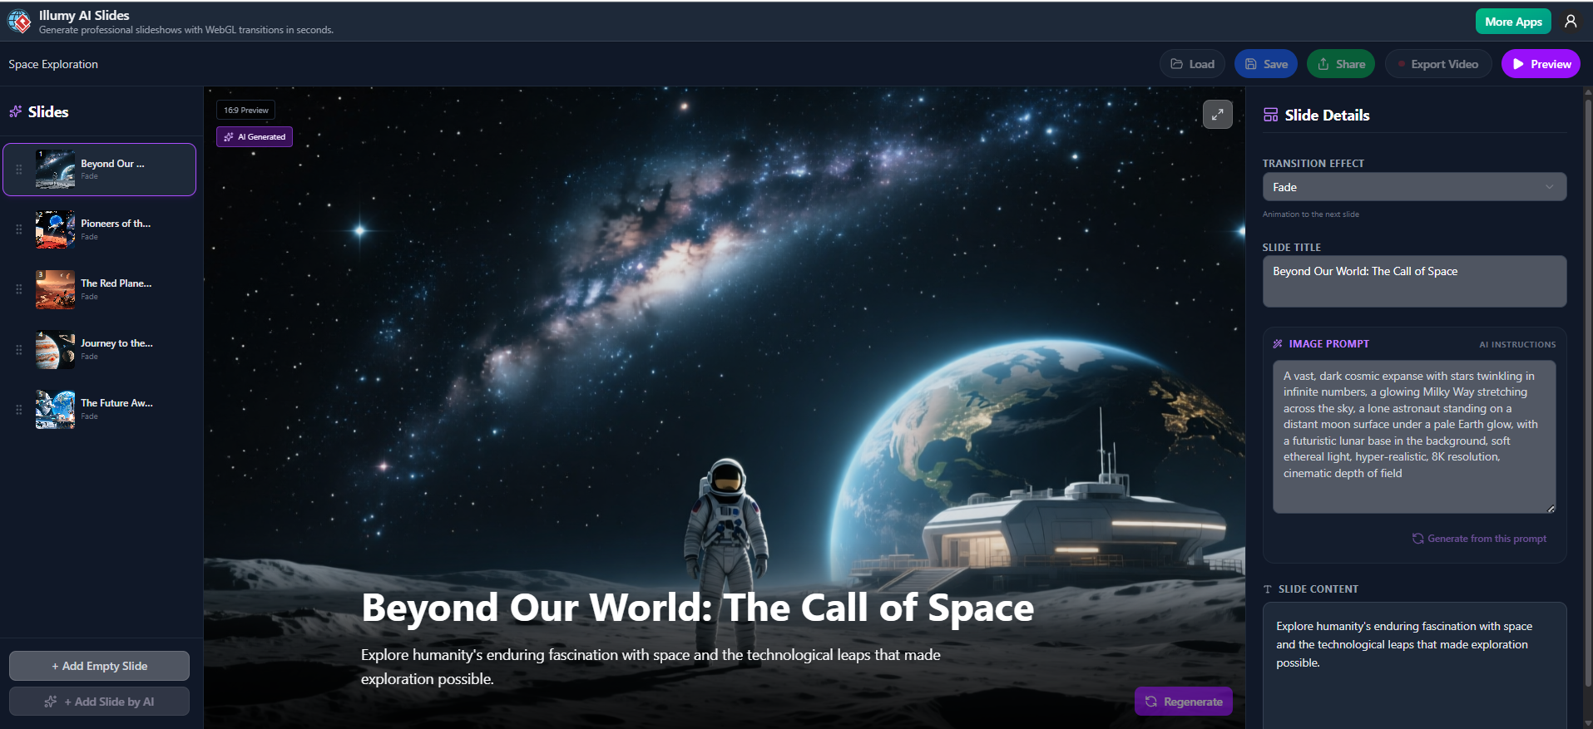The width and height of the screenshot is (1593, 729).
Task: Select the Journey to the... slide
Action: [116, 348]
